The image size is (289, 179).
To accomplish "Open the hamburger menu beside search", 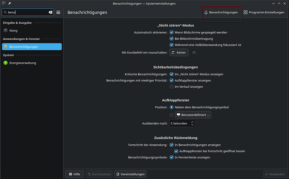I will 59,13.
